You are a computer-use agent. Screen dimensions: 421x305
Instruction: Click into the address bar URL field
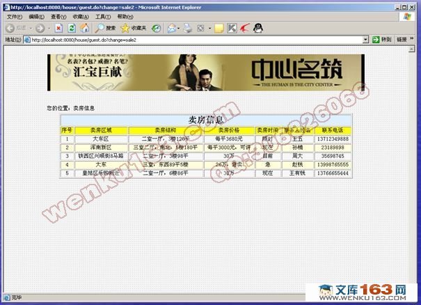[x=196, y=40]
